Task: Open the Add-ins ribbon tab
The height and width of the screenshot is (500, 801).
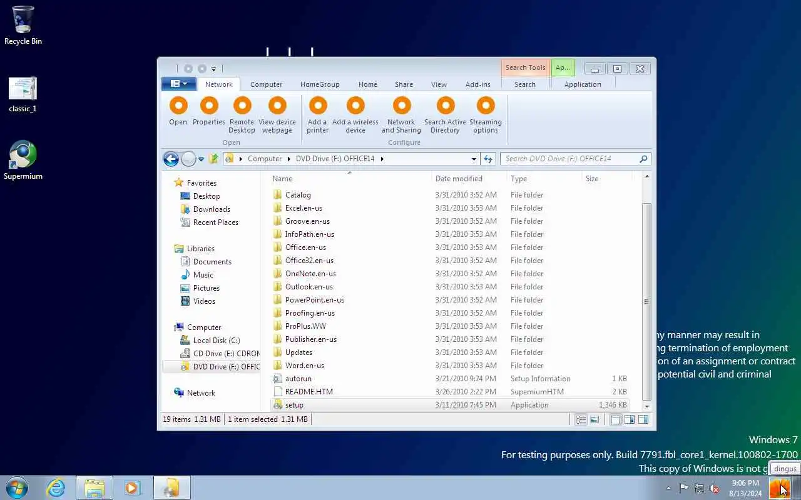Action: [x=478, y=84]
